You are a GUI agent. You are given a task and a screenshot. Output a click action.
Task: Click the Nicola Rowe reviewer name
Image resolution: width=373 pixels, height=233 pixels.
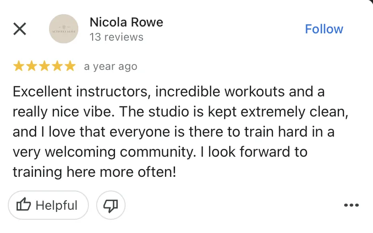(x=126, y=22)
